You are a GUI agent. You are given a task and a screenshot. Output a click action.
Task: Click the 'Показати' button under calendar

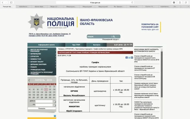(42, 108)
